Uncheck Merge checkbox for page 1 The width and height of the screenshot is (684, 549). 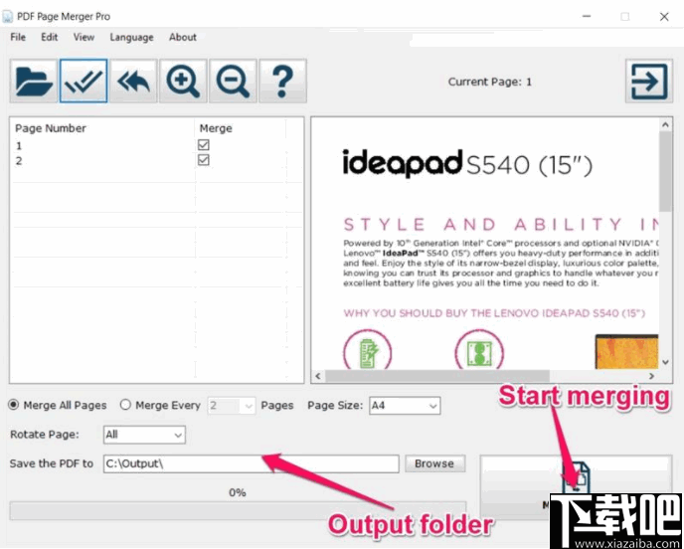[x=203, y=144]
